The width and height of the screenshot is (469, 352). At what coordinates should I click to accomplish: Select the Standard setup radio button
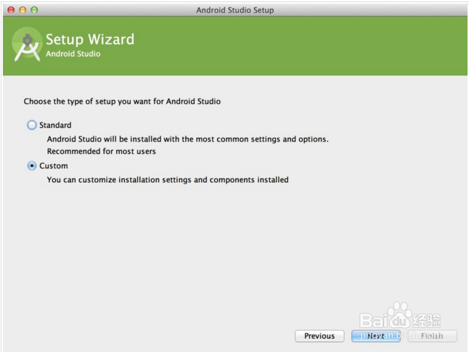click(x=32, y=125)
